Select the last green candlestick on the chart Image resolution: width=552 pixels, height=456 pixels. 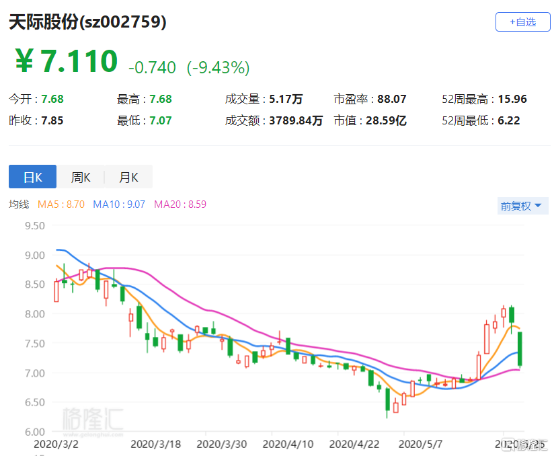click(x=520, y=348)
